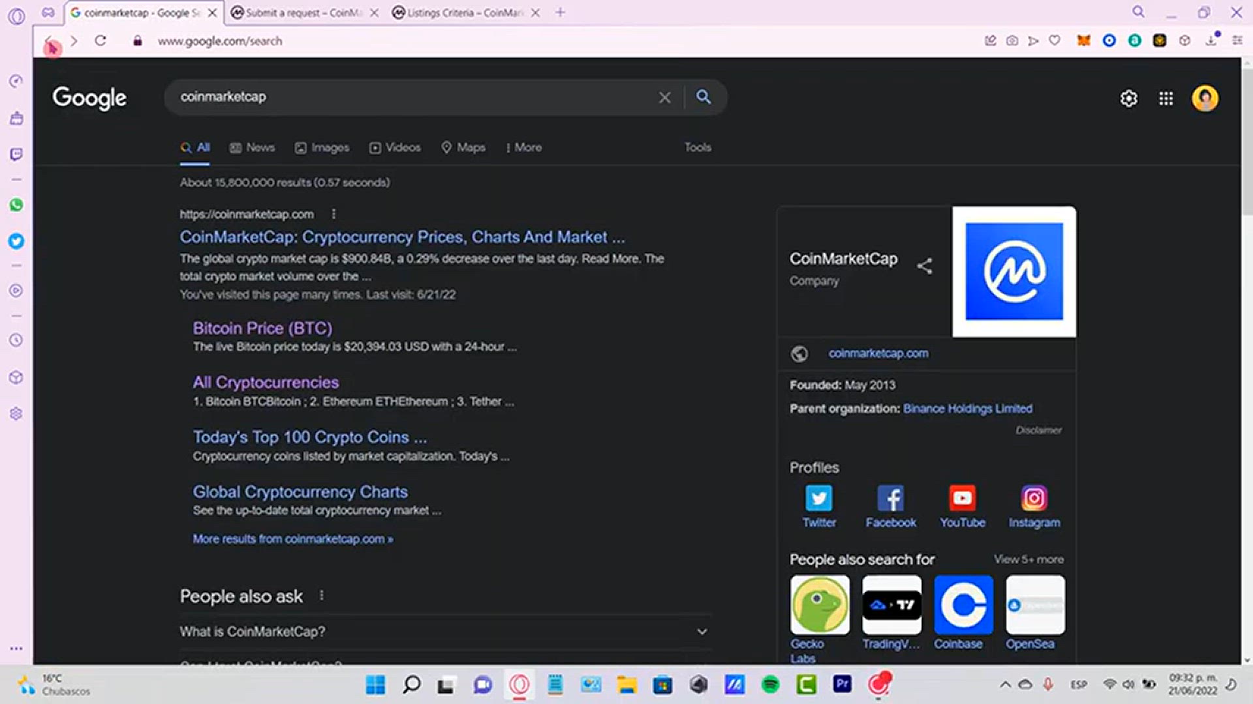Click the camera snapshot icon
1253x704 pixels.
(1012, 40)
